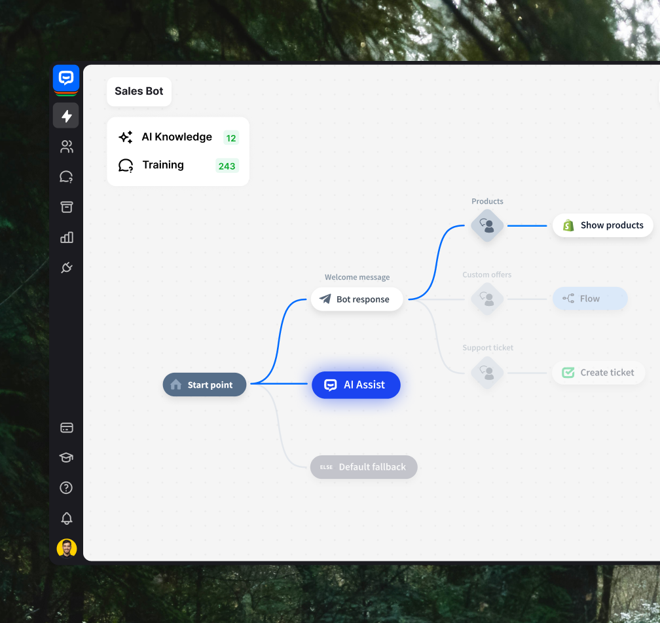The height and width of the screenshot is (623, 660).
Task: Open the training chat bubble sidebar icon
Action: click(67, 177)
